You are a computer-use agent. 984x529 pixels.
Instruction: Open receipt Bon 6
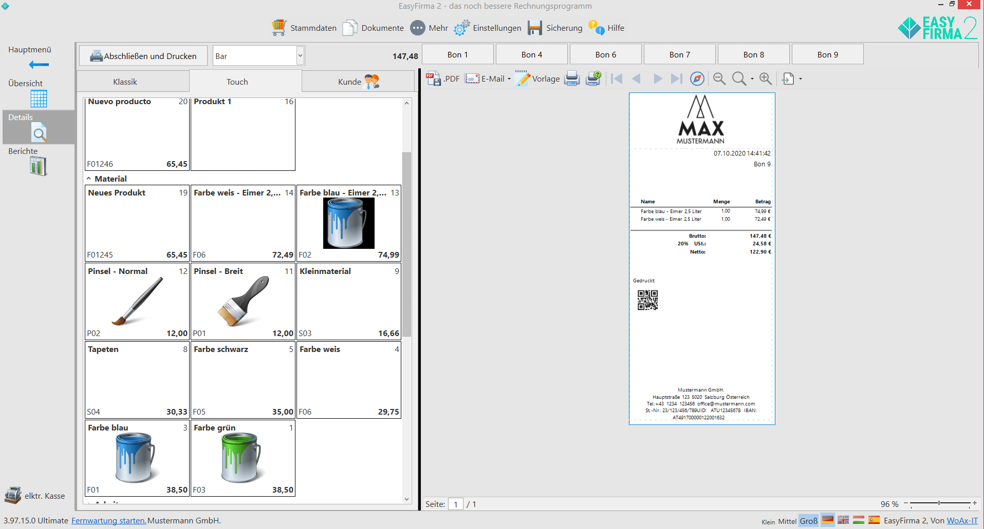point(606,54)
